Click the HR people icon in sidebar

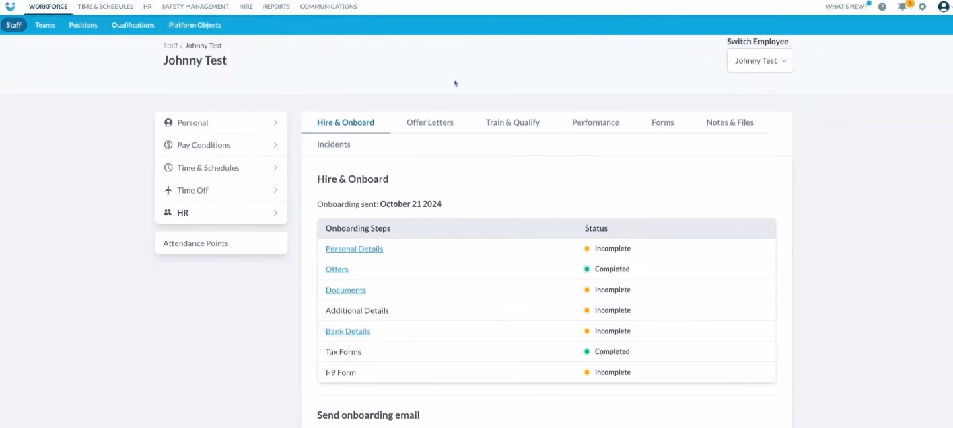pyautogui.click(x=168, y=212)
